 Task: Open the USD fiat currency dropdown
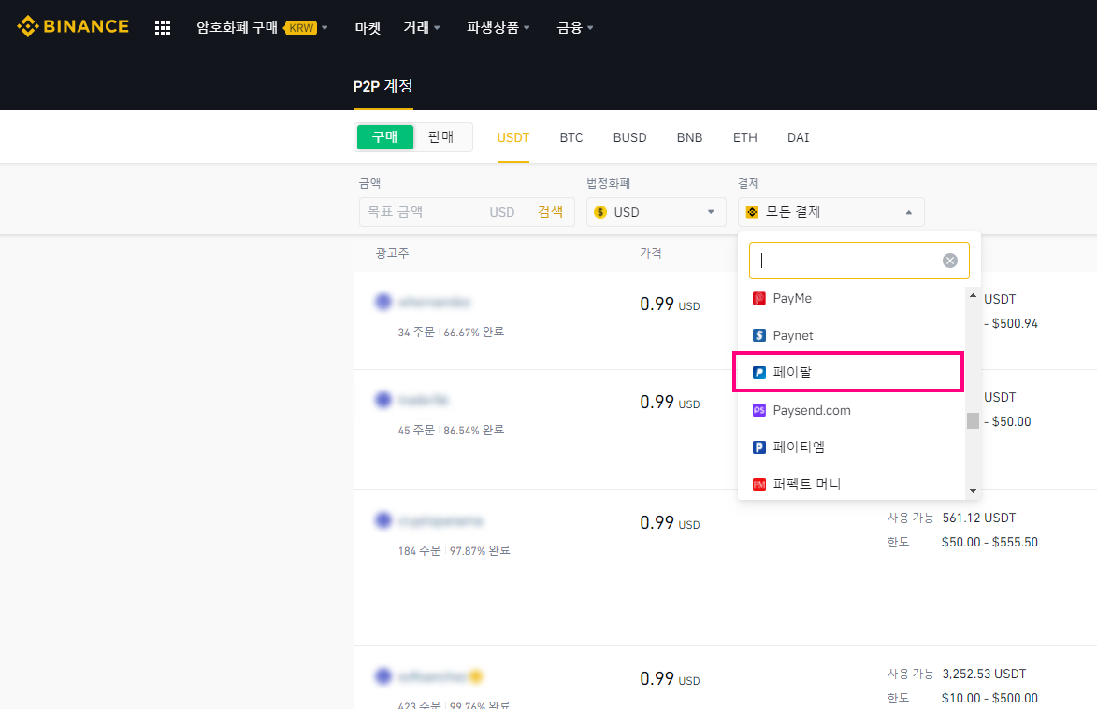coord(656,212)
